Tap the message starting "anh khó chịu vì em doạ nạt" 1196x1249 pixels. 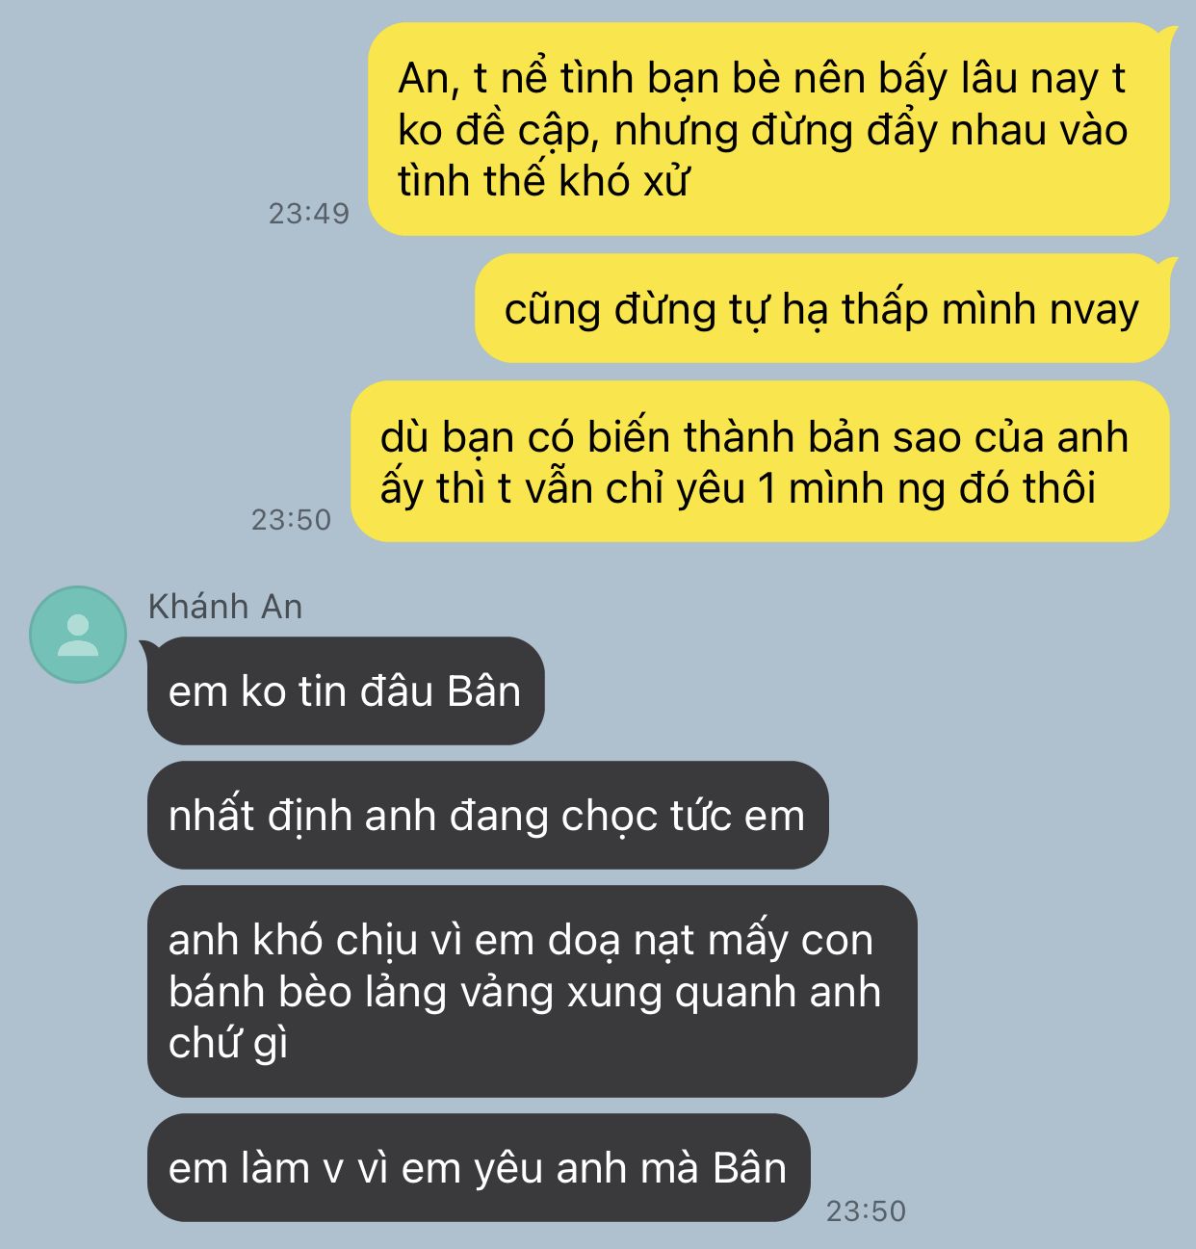(532, 992)
